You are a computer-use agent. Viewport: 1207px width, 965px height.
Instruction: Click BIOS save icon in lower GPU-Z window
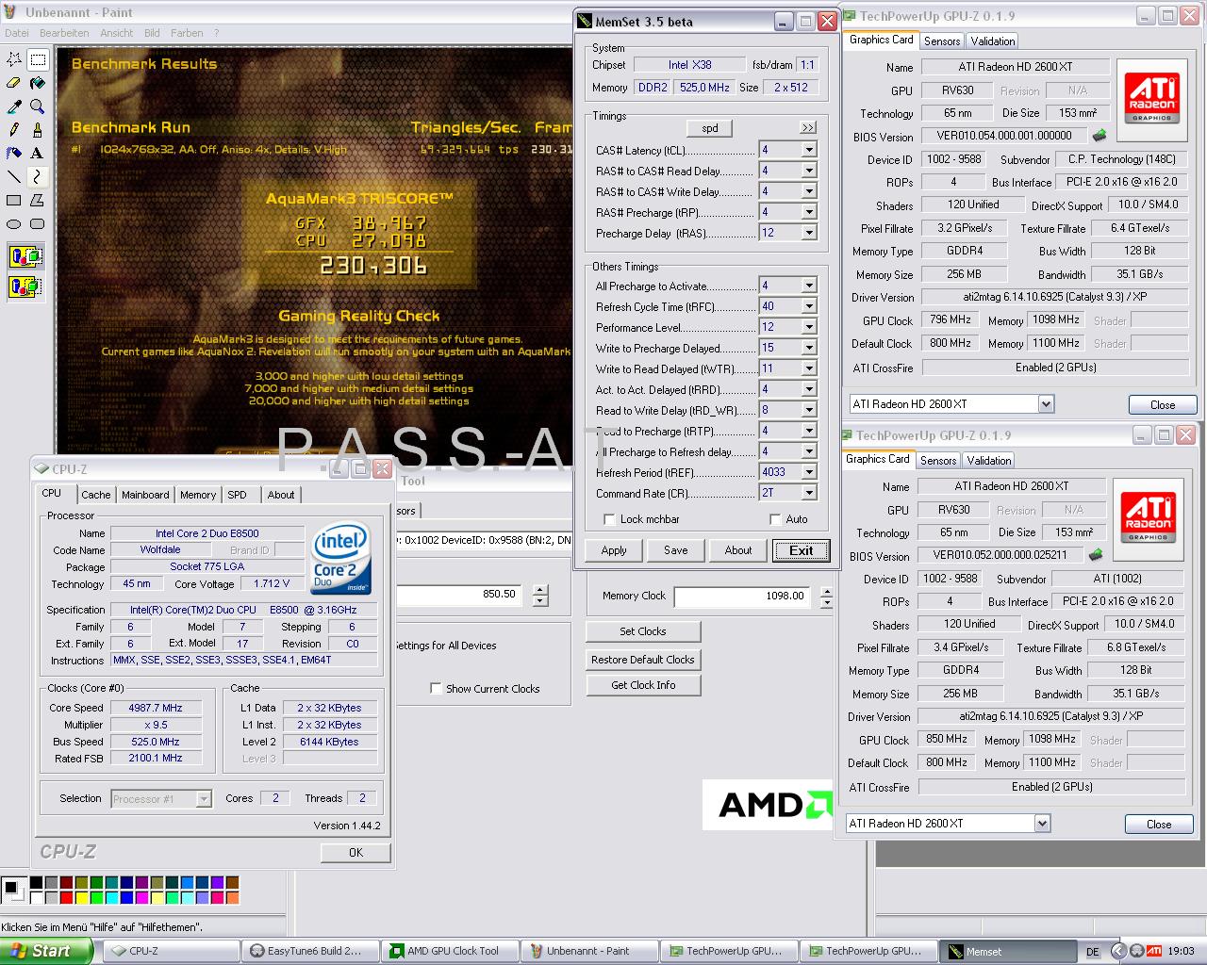[x=1095, y=555]
